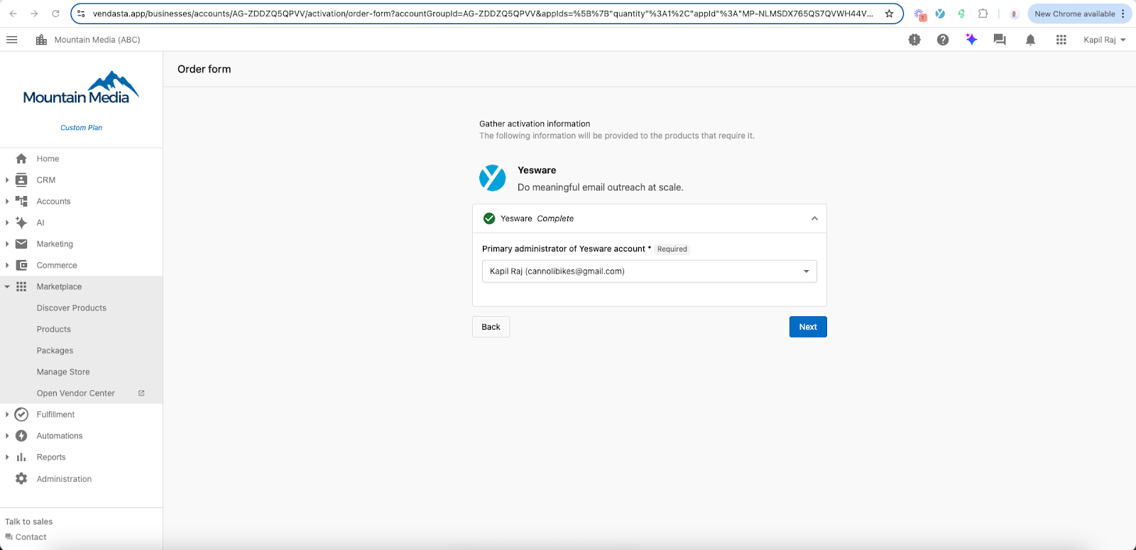Open the notifications bell
This screenshot has height=550, width=1136.
(1030, 40)
